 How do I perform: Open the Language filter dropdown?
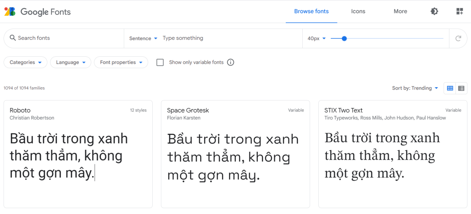(x=71, y=62)
